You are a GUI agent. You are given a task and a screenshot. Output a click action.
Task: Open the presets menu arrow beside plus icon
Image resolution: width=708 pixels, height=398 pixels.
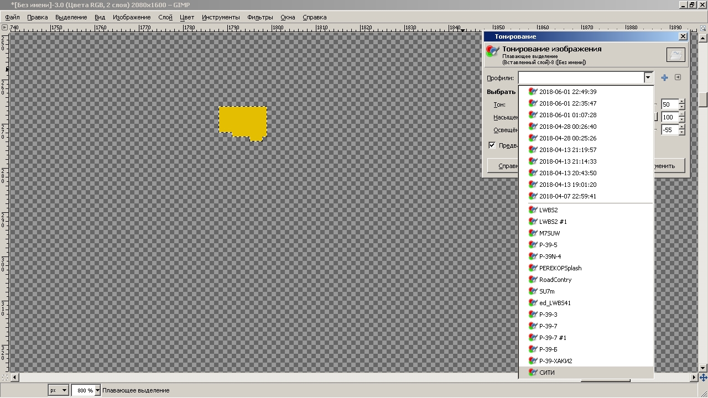[678, 78]
